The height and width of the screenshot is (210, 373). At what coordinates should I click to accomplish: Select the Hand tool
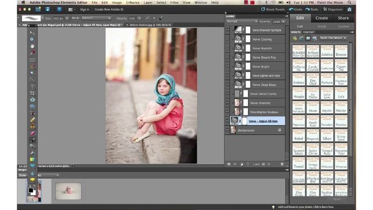[32, 46]
